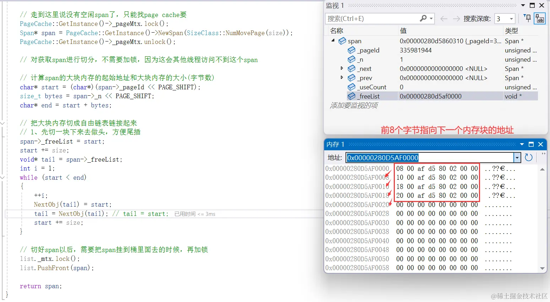The width and height of the screenshot is (550, 302).
Task: Expand the _next pointer node
Action: [x=342, y=68]
